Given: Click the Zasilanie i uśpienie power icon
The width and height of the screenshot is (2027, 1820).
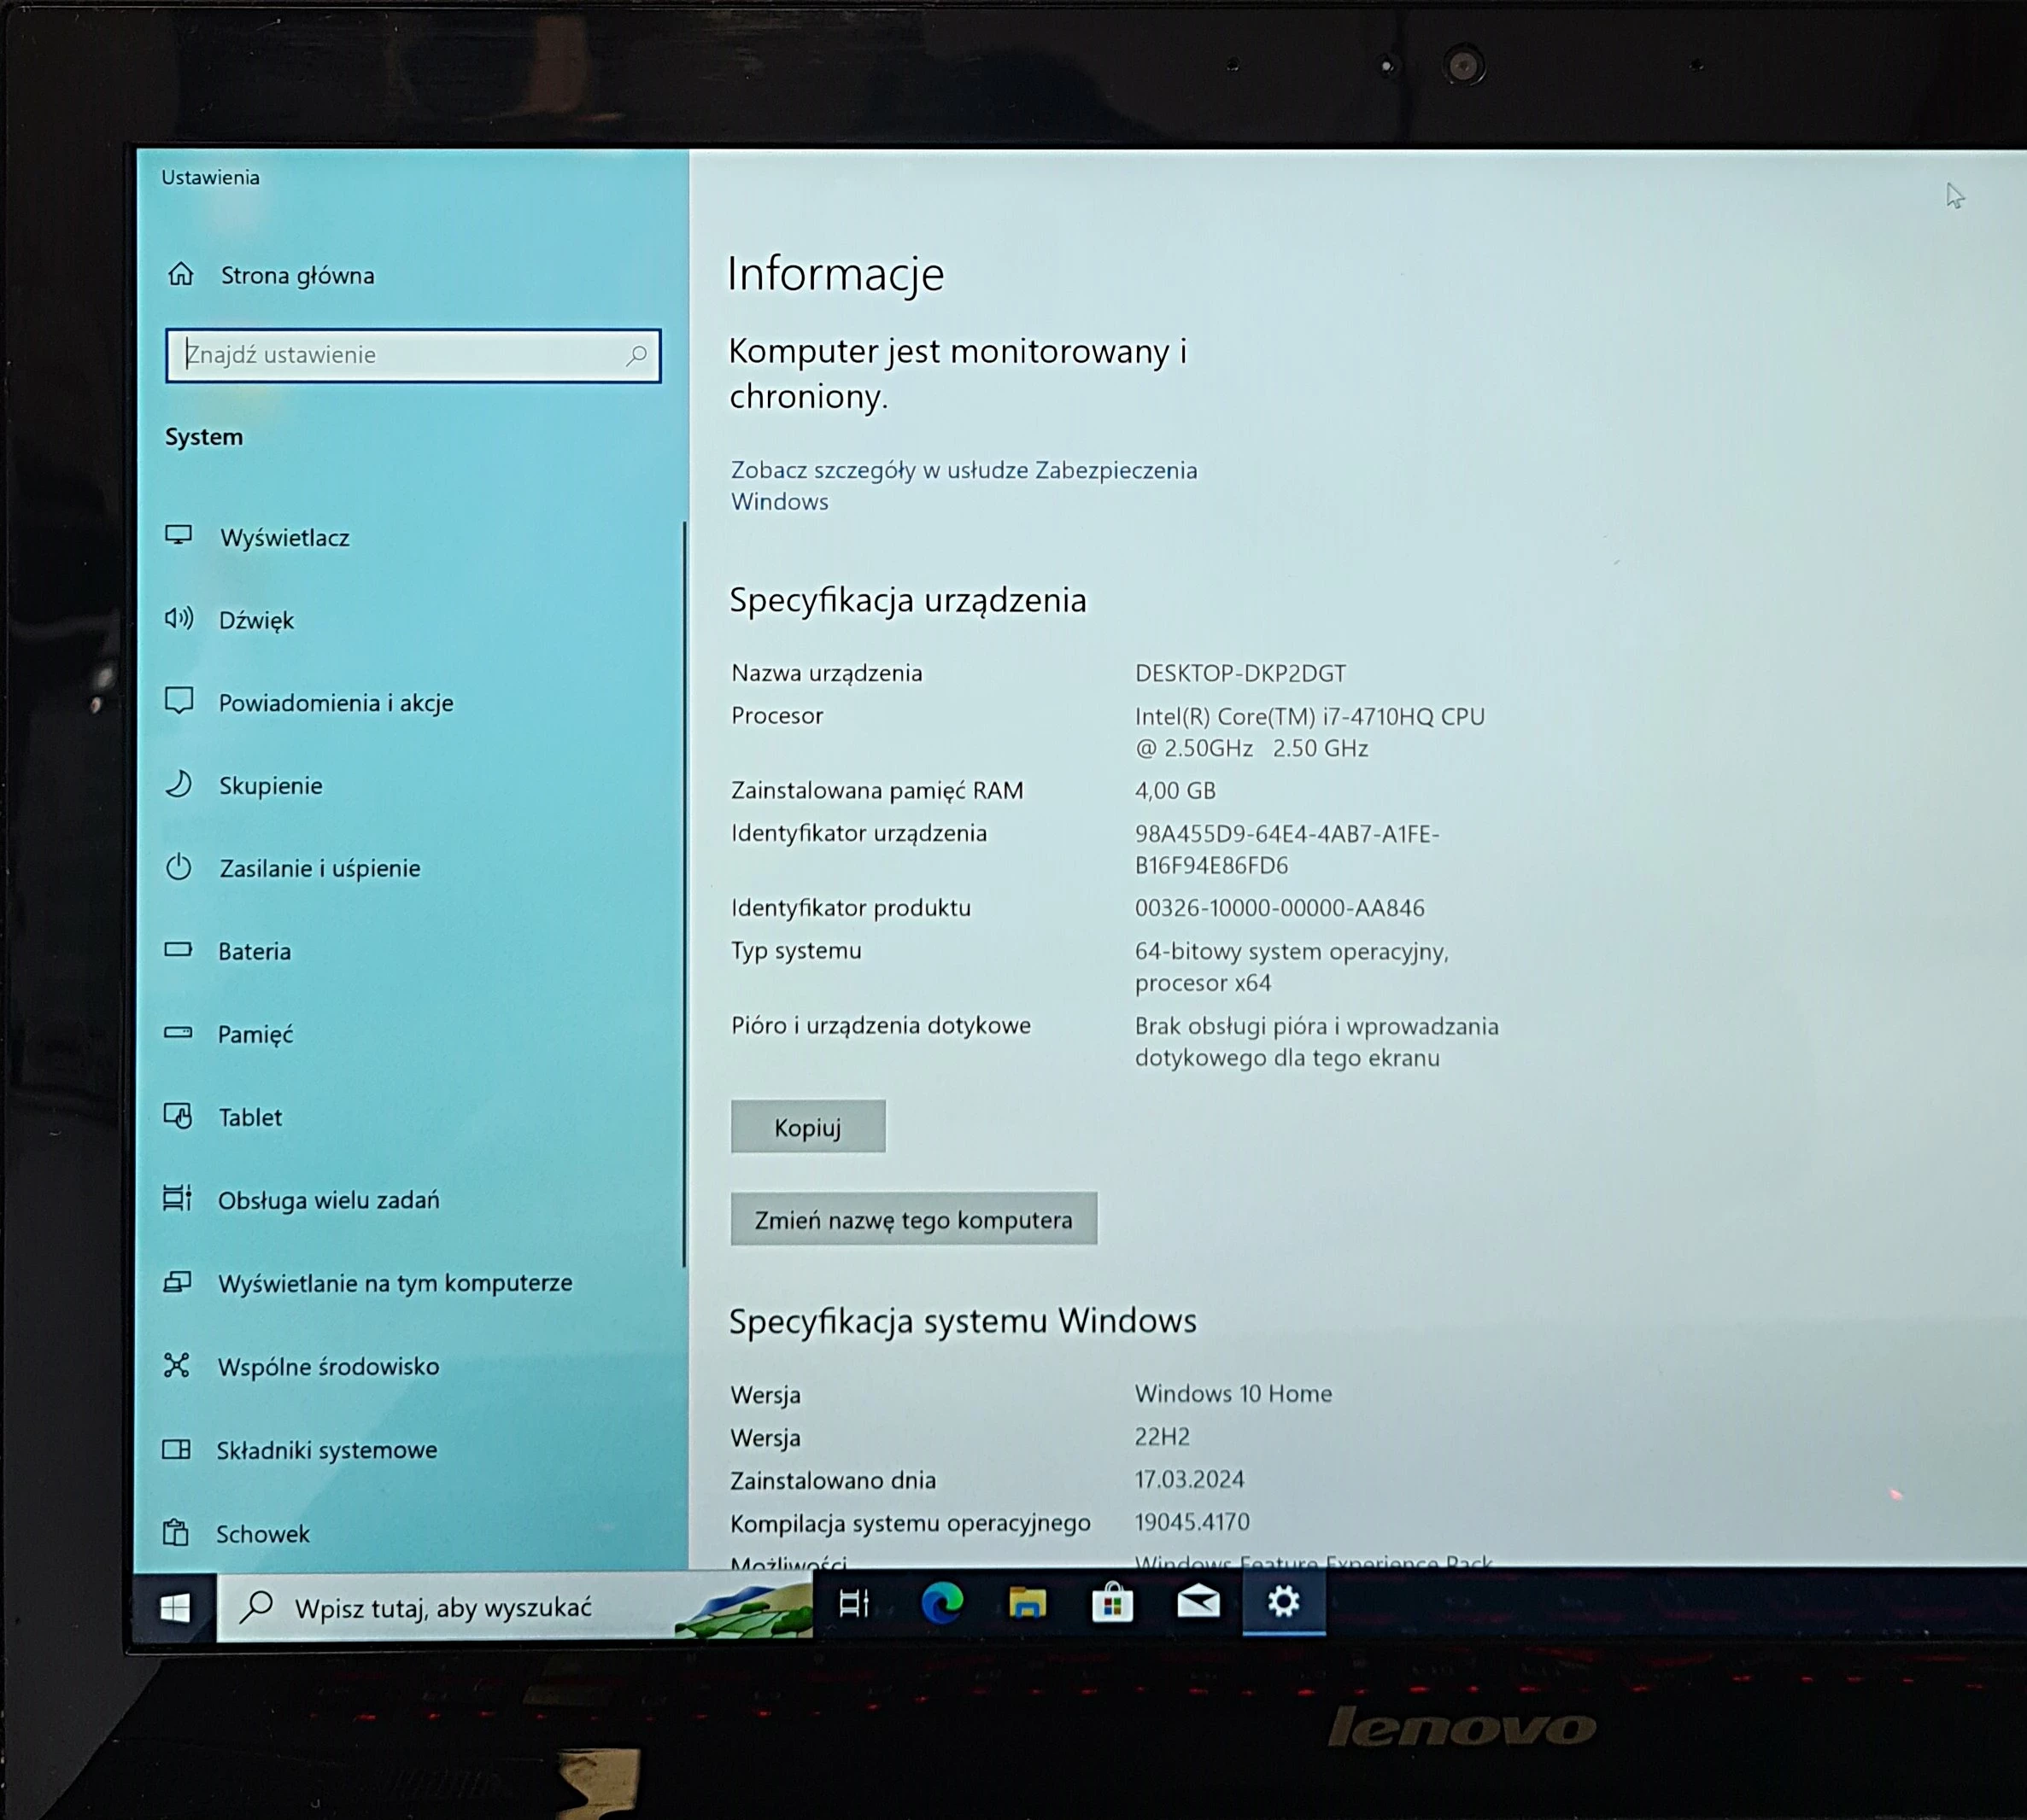Looking at the screenshot, I should coord(178,867).
